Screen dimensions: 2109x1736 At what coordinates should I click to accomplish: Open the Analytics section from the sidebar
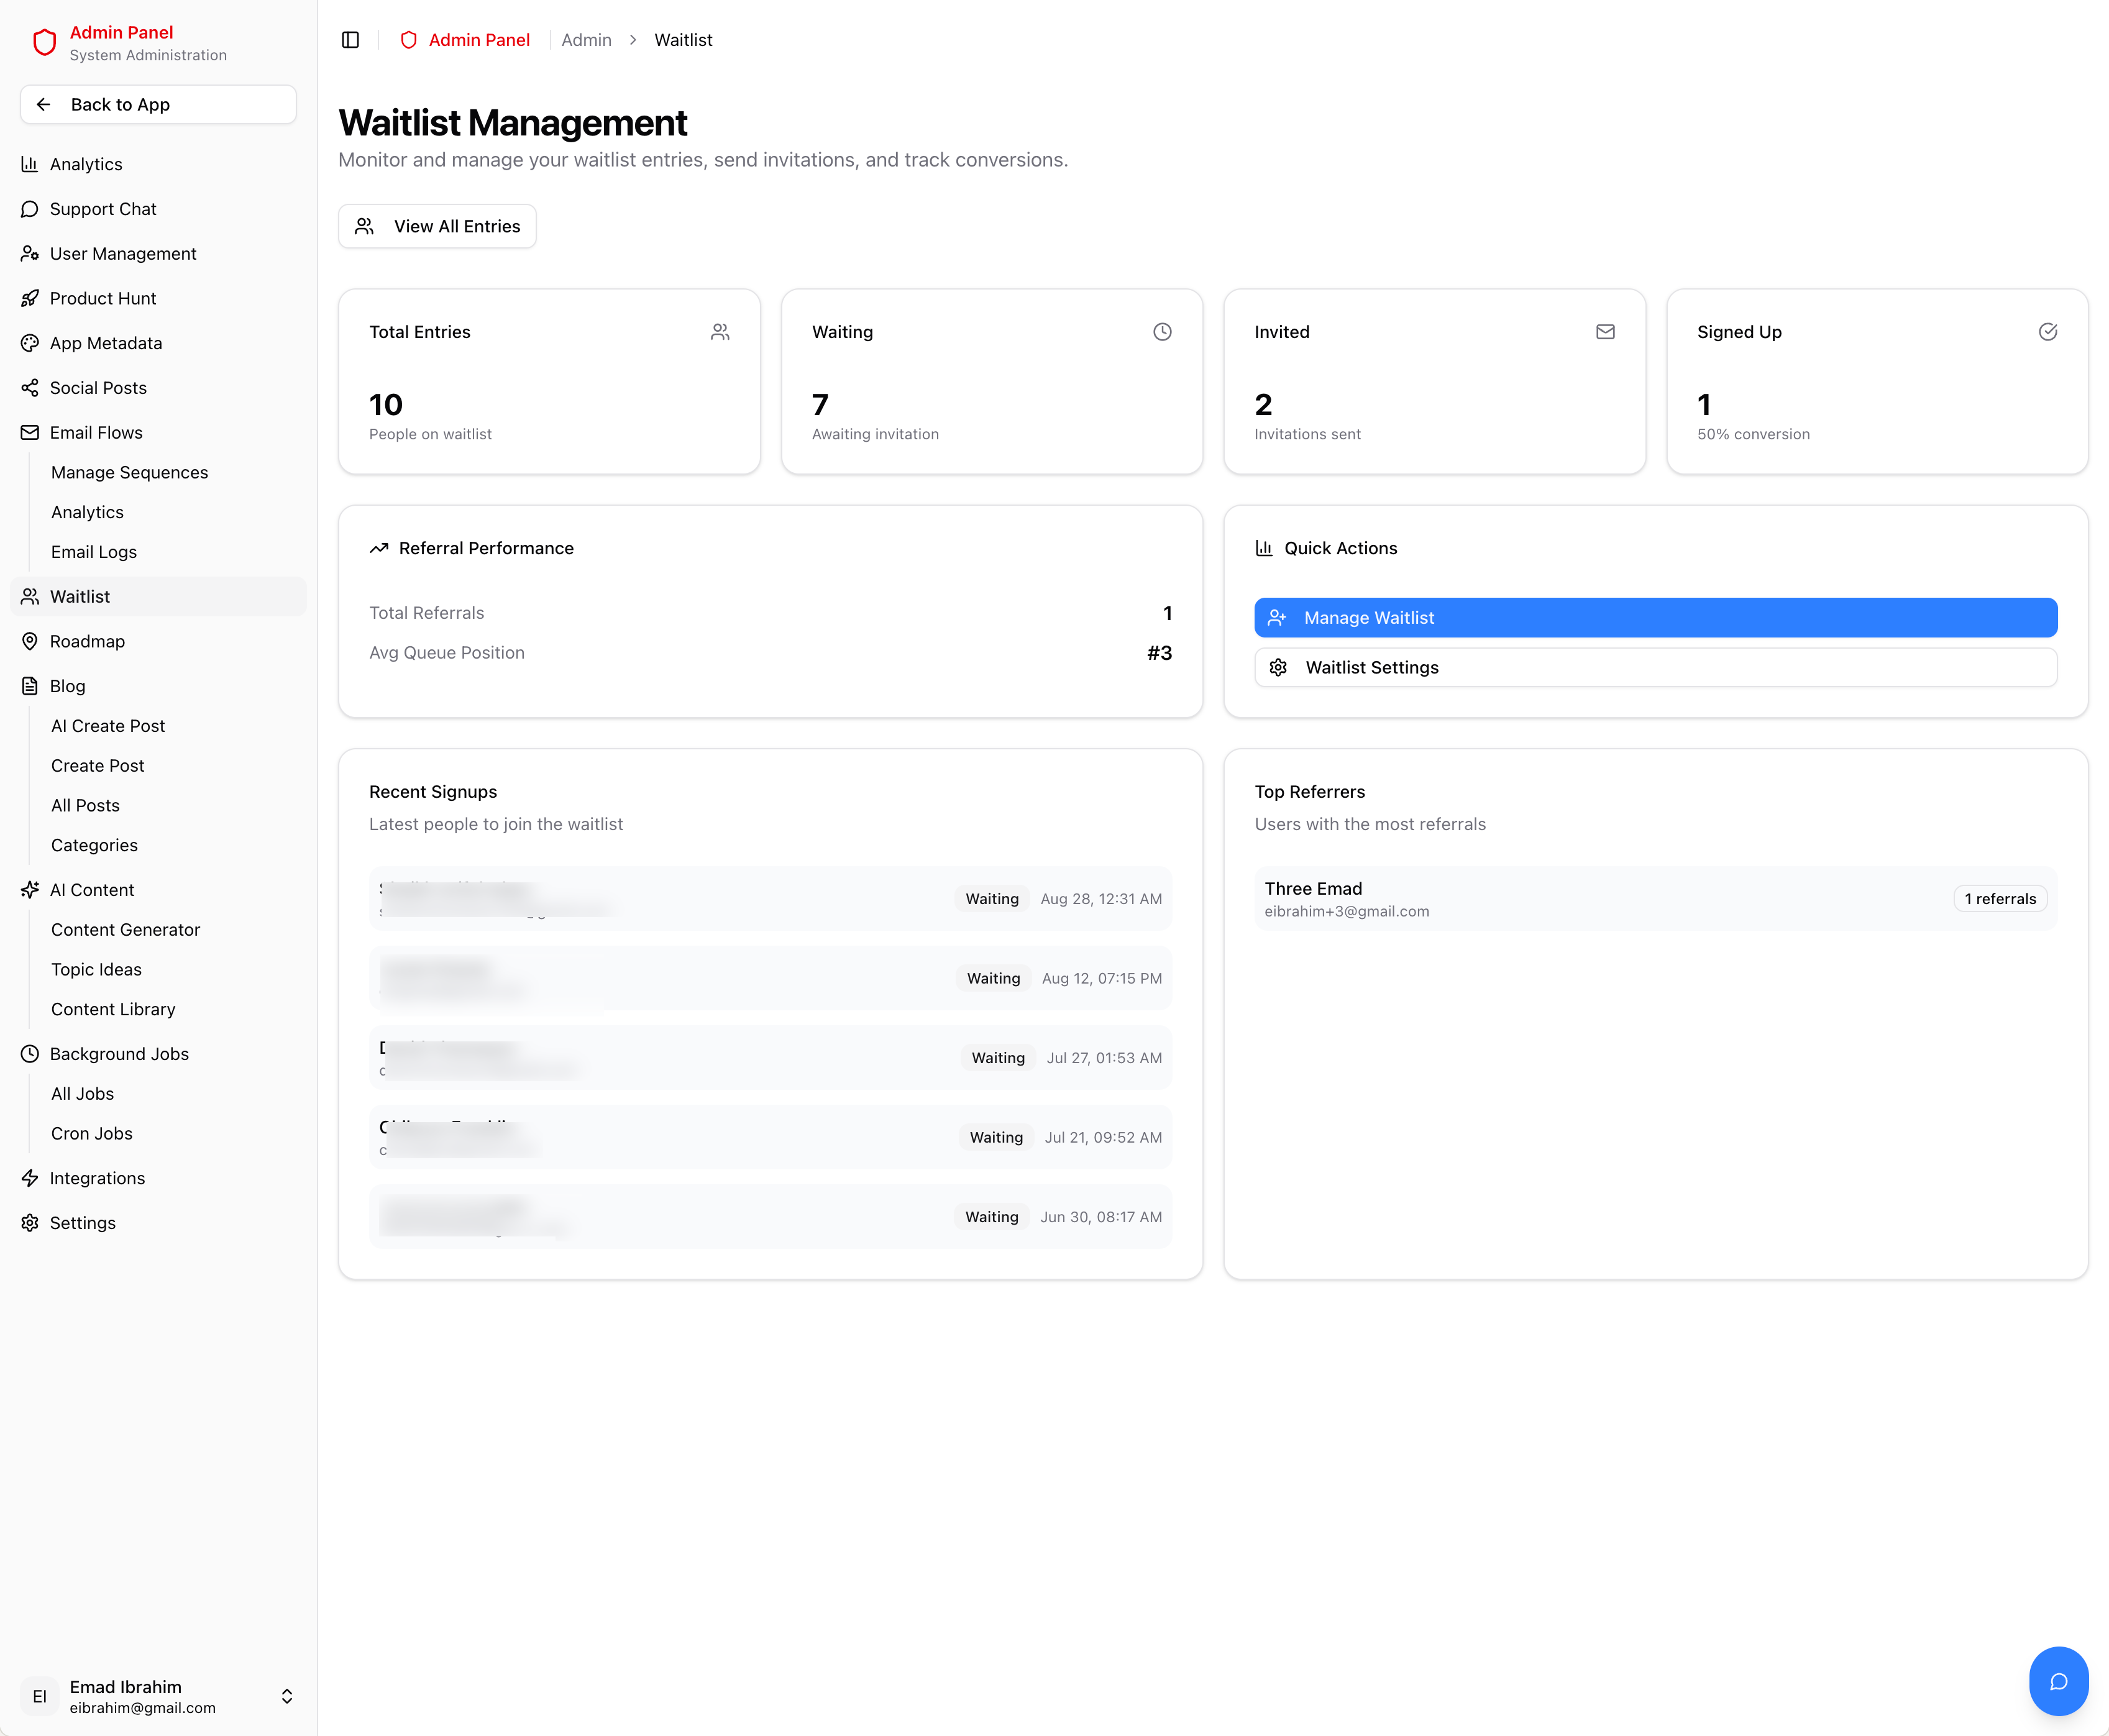click(x=86, y=164)
